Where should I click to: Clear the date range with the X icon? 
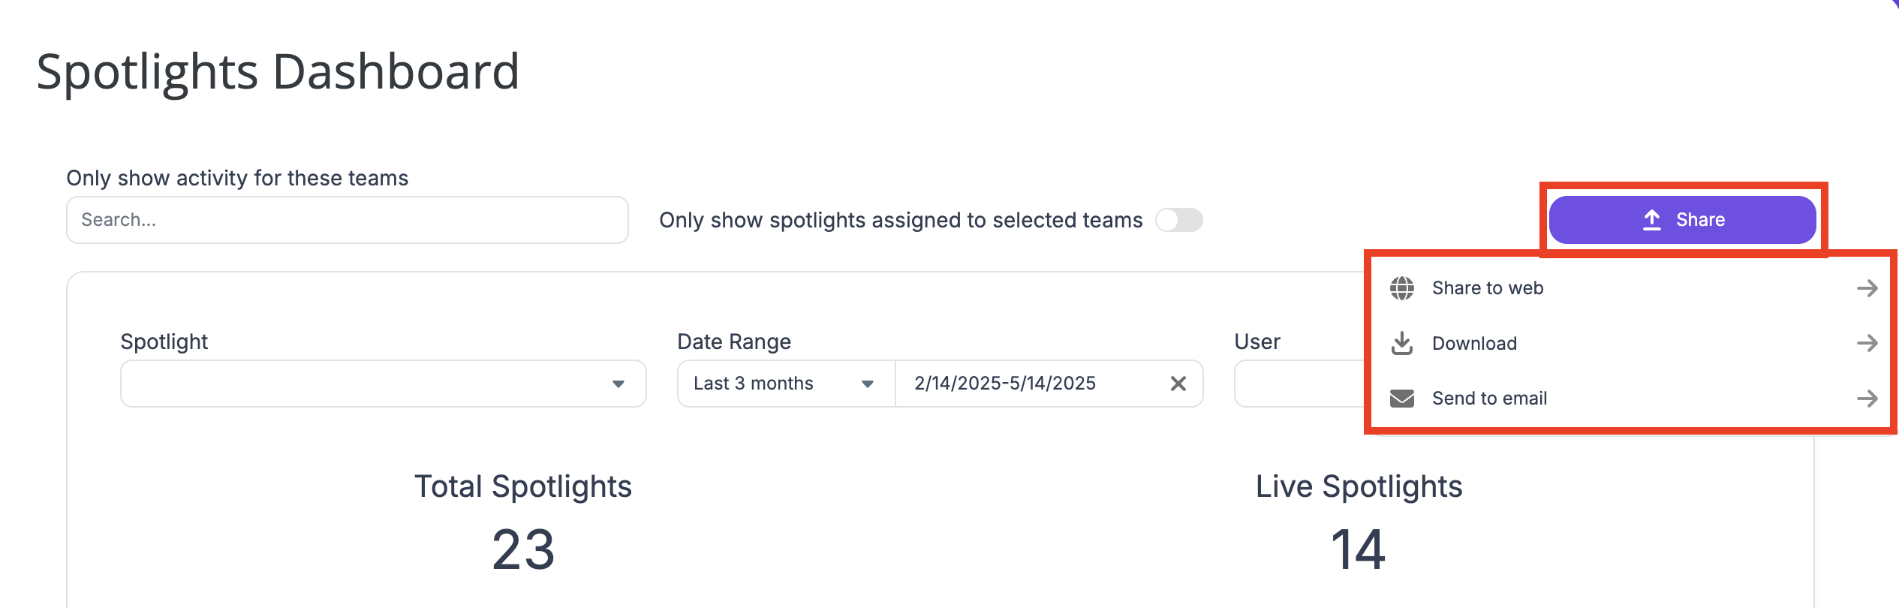point(1178,384)
